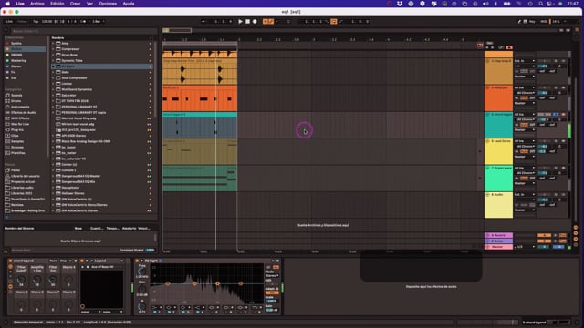This screenshot has height=328, width=584.
Task: Open the Plug-ins category
Action: (17, 129)
